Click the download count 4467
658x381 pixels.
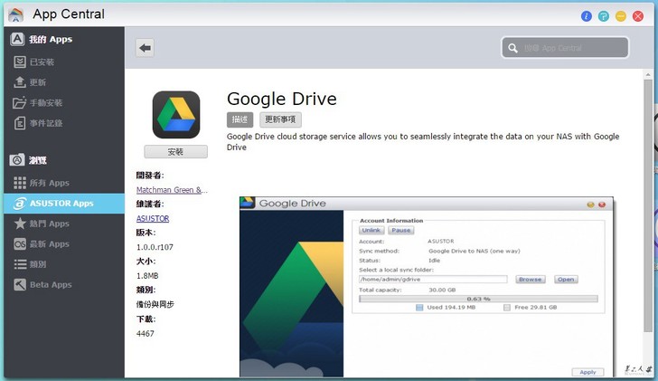(x=146, y=334)
